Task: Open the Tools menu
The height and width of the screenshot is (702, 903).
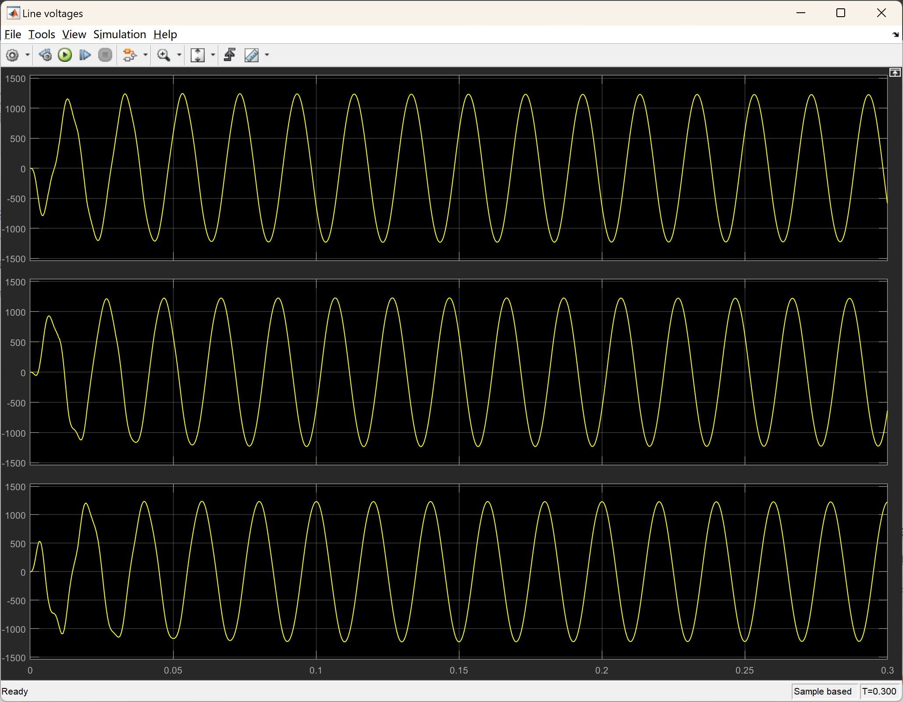Action: point(42,34)
